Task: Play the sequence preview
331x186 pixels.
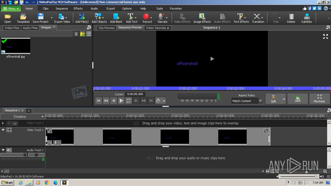Action: 121,101
